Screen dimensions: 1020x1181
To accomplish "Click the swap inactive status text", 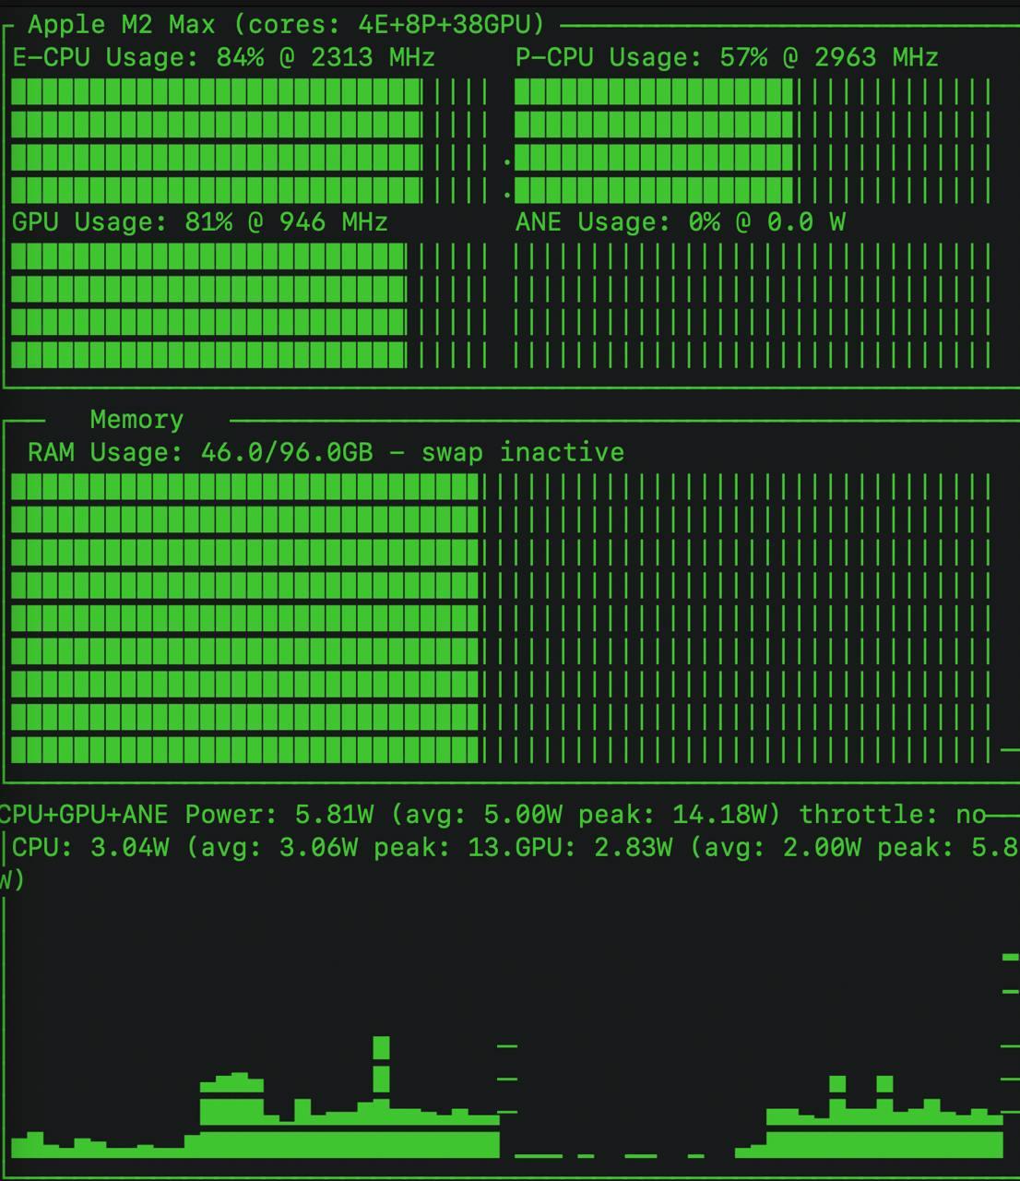I will point(523,452).
